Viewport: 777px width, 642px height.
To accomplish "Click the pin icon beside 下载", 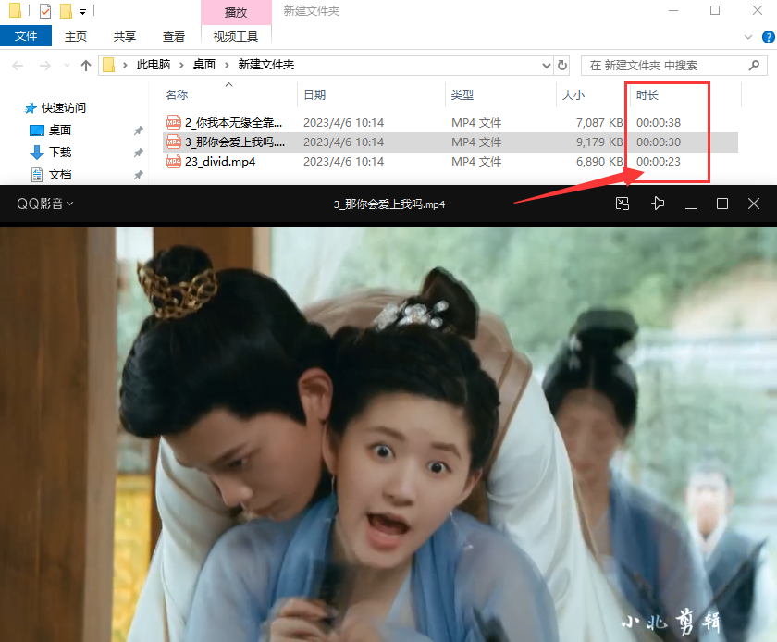I will [138, 153].
